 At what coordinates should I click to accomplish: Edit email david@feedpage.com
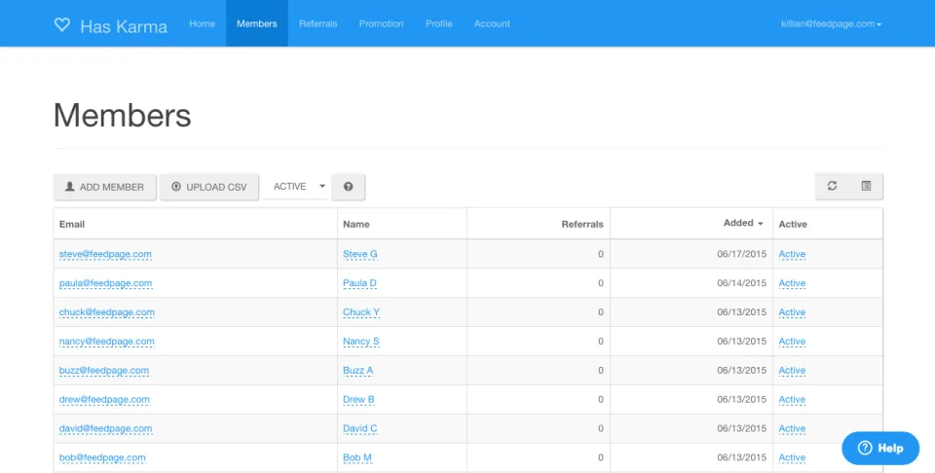105,428
